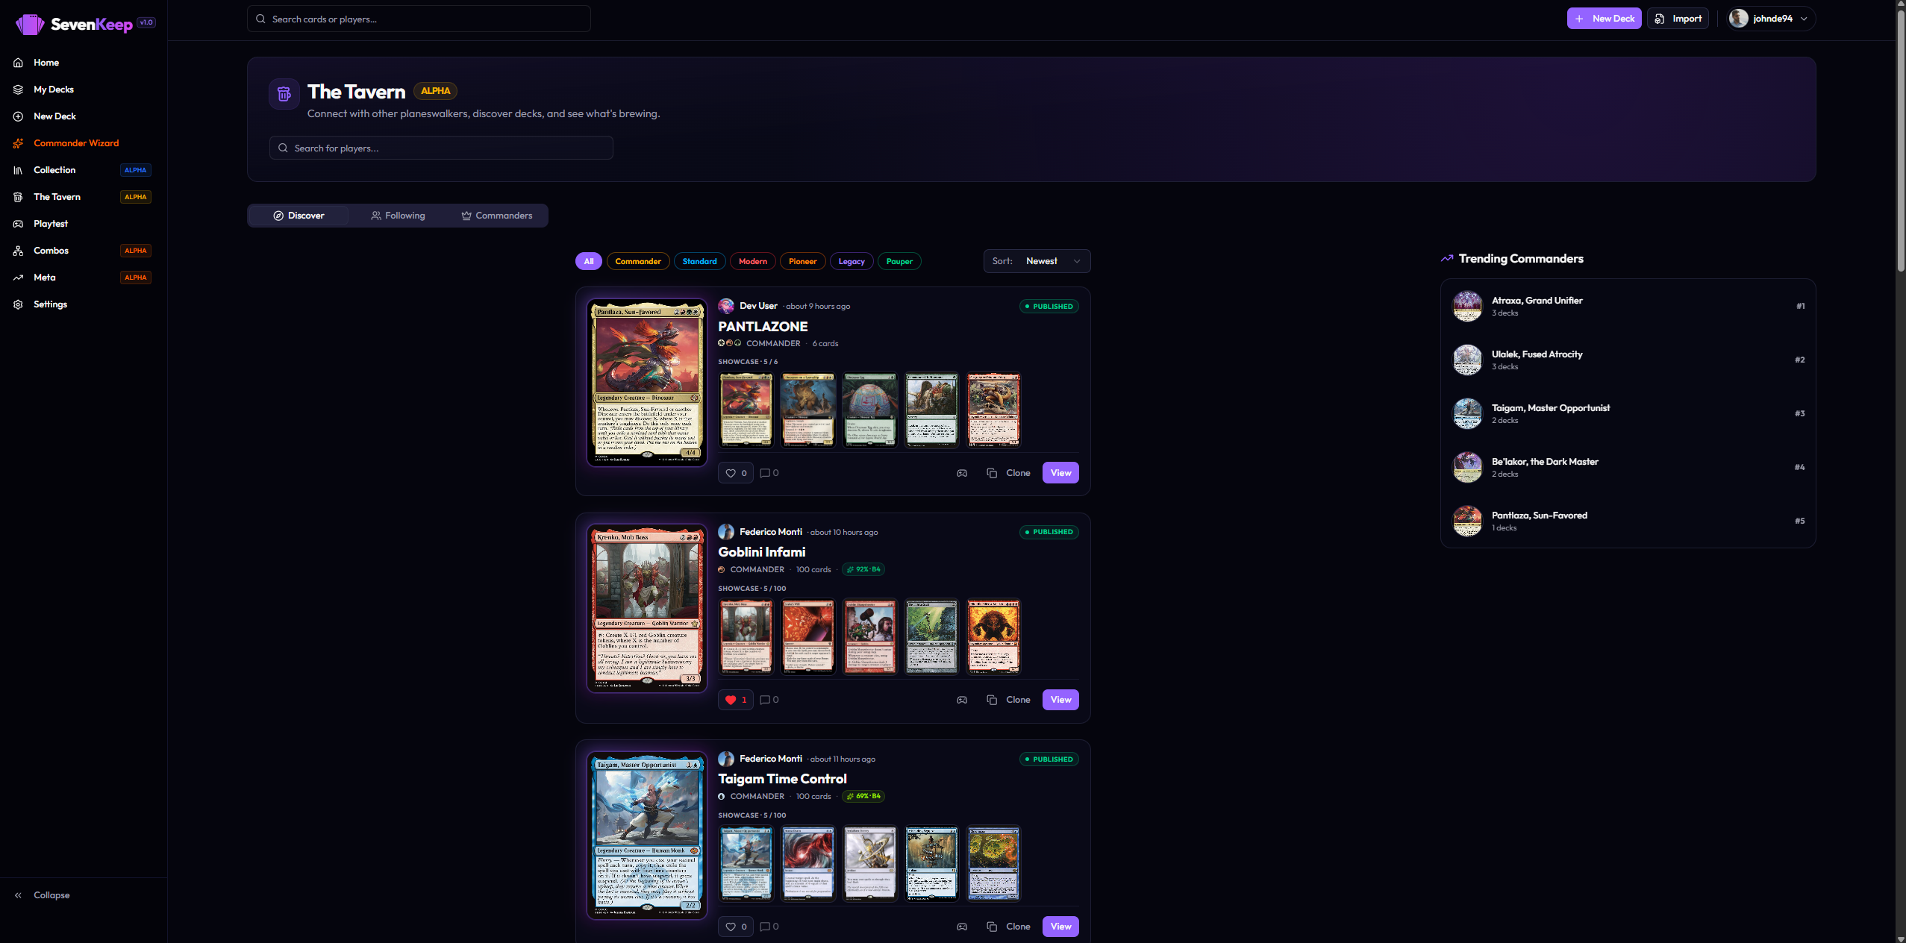Open The Tavern mug icon in sidebar
Image resolution: width=1906 pixels, height=943 pixels.
tap(18, 197)
